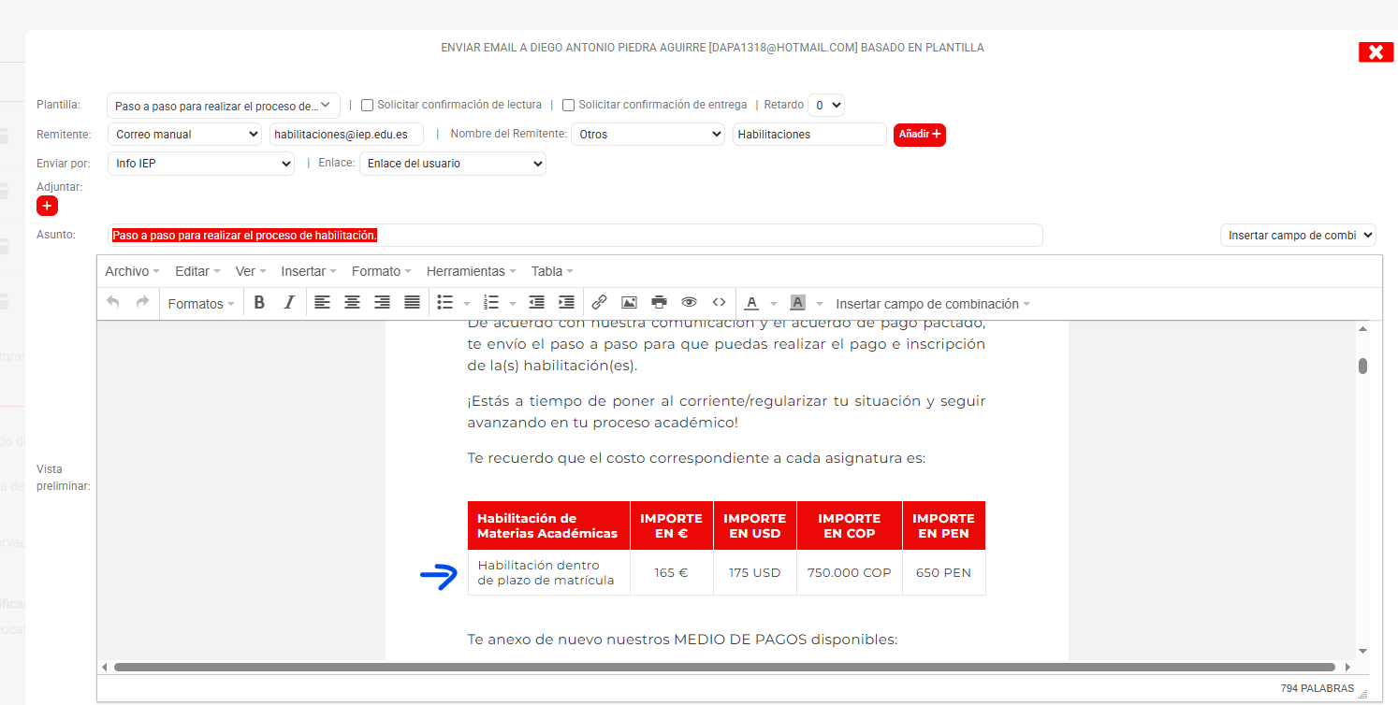This screenshot has height=705, width=1398.
Task: Open the Insertar menu
Action: pos(308,271)
